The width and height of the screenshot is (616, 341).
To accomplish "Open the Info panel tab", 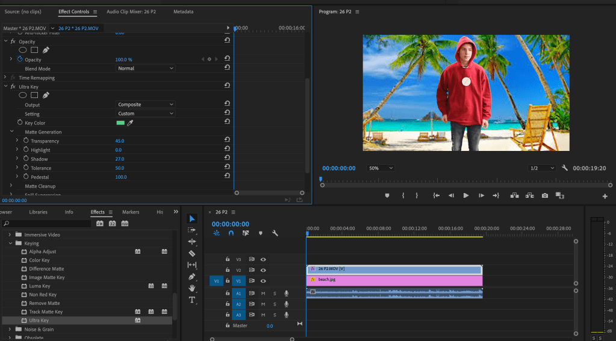I will [69, 212].
